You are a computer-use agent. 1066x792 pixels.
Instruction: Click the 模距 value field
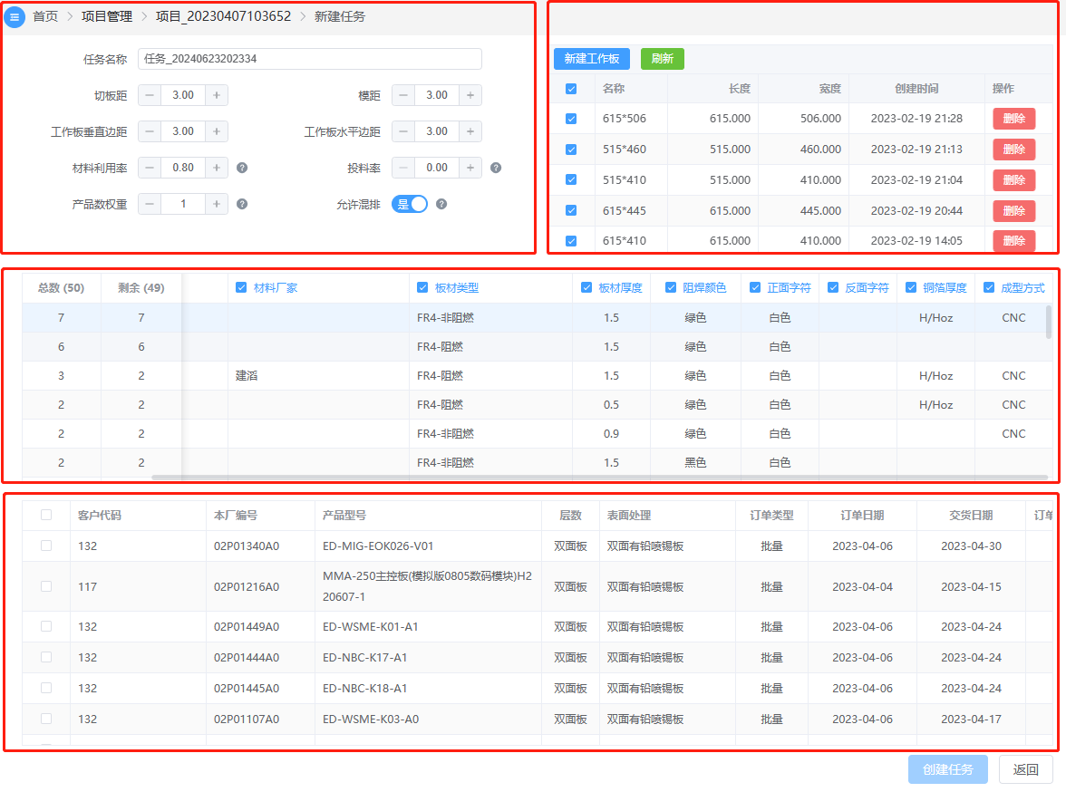pos(437,95)
